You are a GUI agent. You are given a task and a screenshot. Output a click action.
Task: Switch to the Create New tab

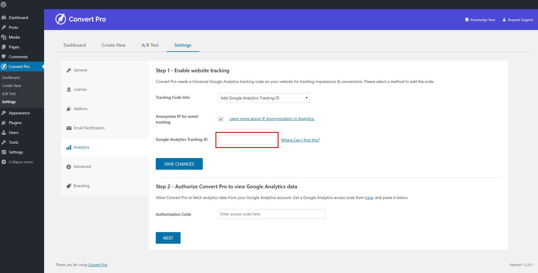click(113, 45)
